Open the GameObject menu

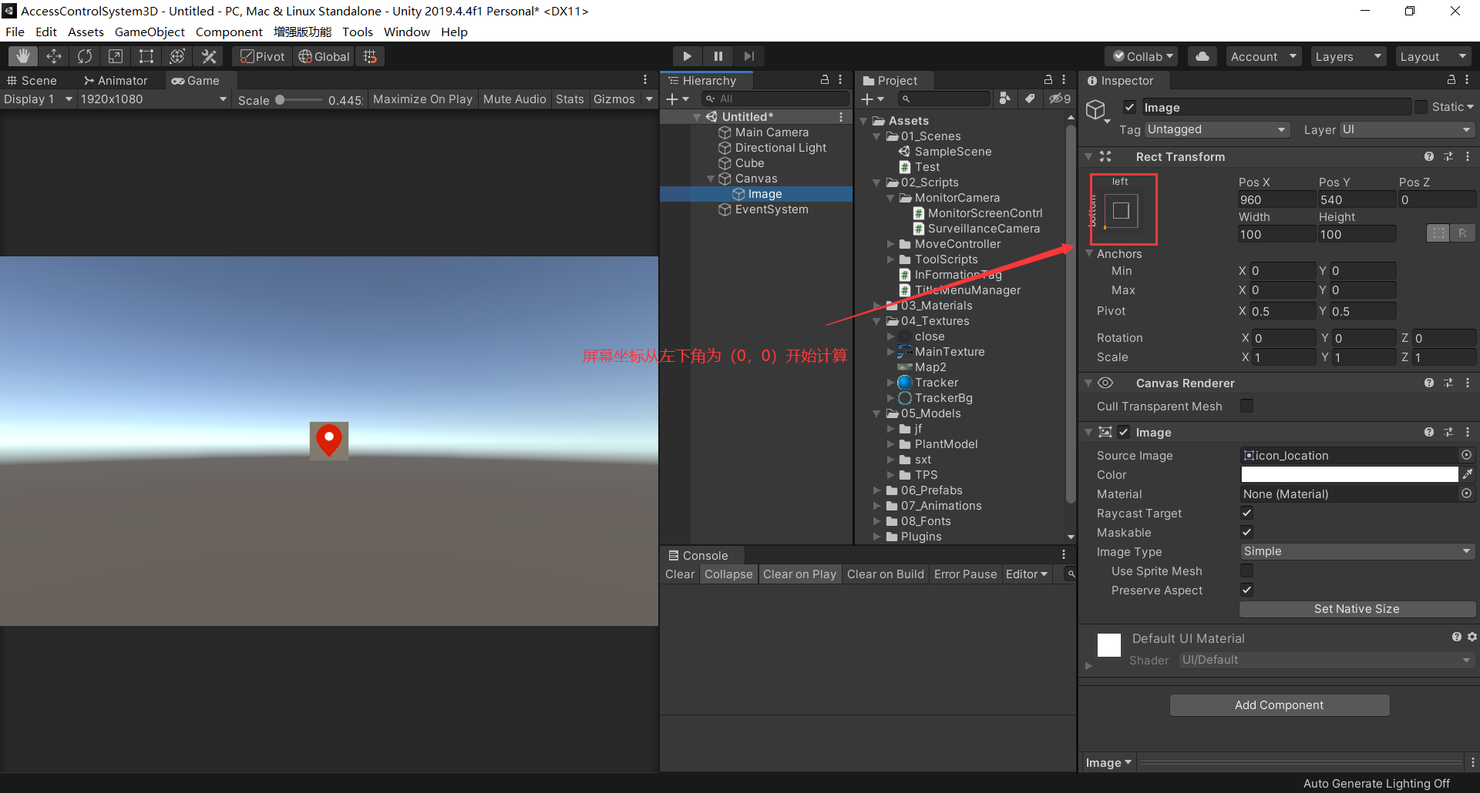(150, 32)
